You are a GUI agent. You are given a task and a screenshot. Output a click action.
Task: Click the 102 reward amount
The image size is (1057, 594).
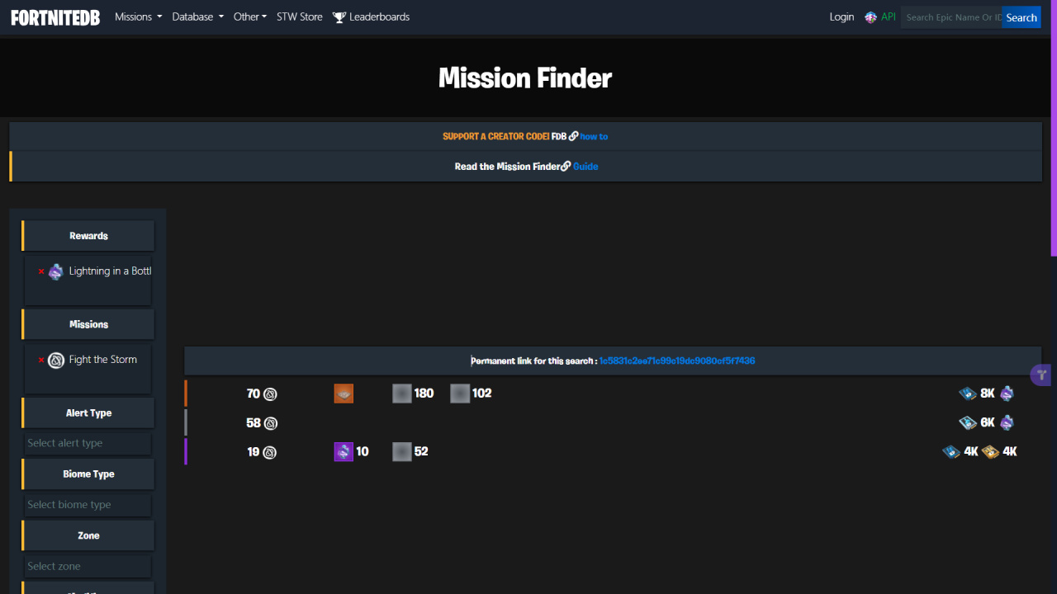[481, 394]
